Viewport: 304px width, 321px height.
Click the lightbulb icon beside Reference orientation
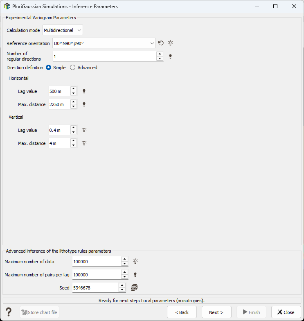pos(170,43)
